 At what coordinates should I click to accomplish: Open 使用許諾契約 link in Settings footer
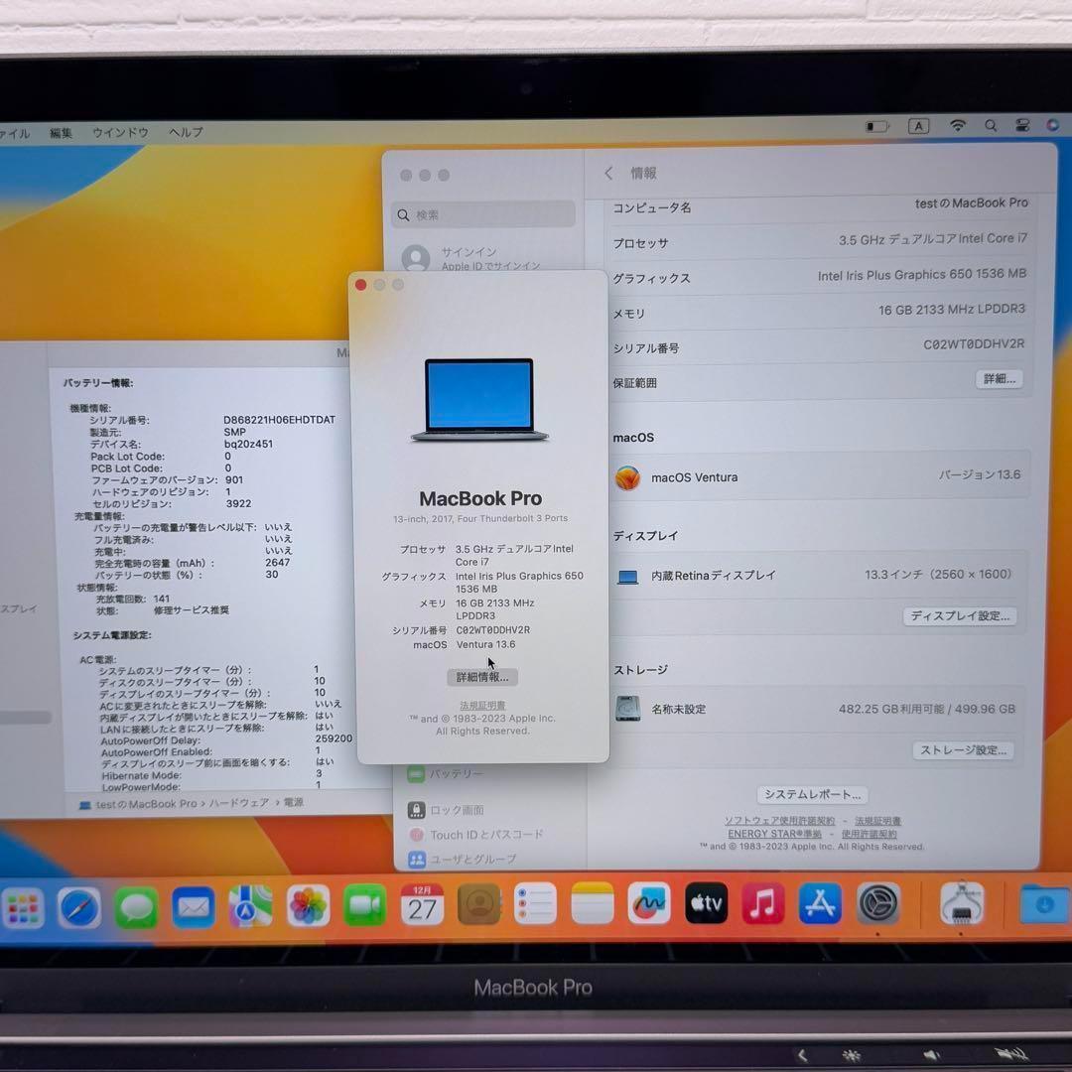click(x=869, y=834)
